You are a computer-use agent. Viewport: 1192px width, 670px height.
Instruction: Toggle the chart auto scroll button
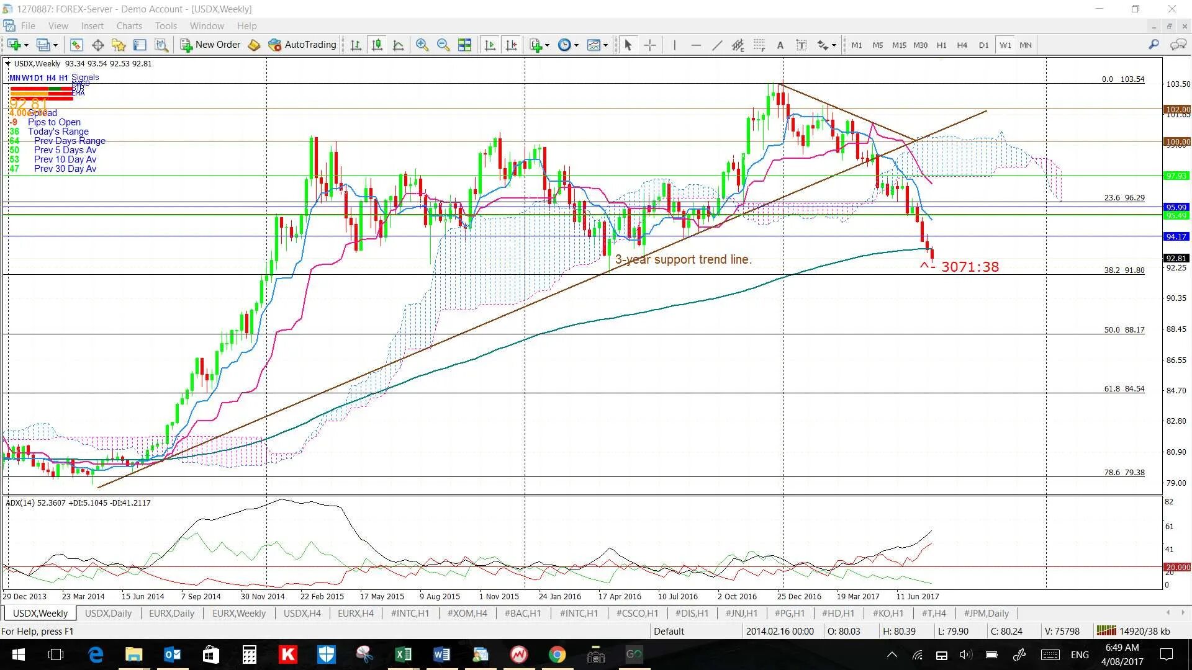(490, 45)
